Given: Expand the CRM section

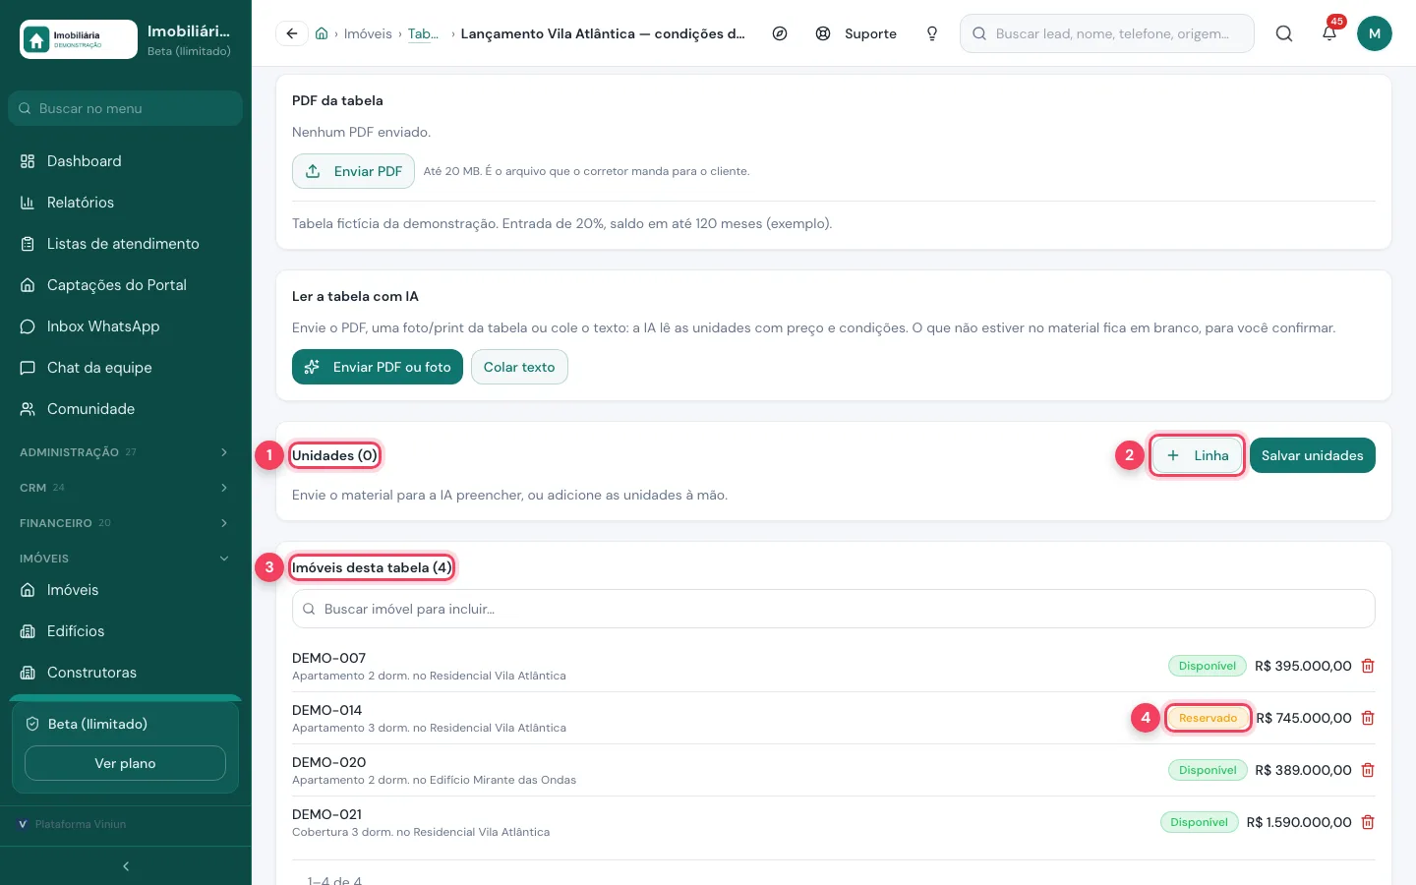Looking at the screenshot, I should [x=126, y=488].
